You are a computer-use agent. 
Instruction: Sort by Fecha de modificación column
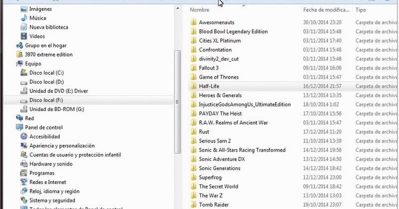(x=325, y=10)
